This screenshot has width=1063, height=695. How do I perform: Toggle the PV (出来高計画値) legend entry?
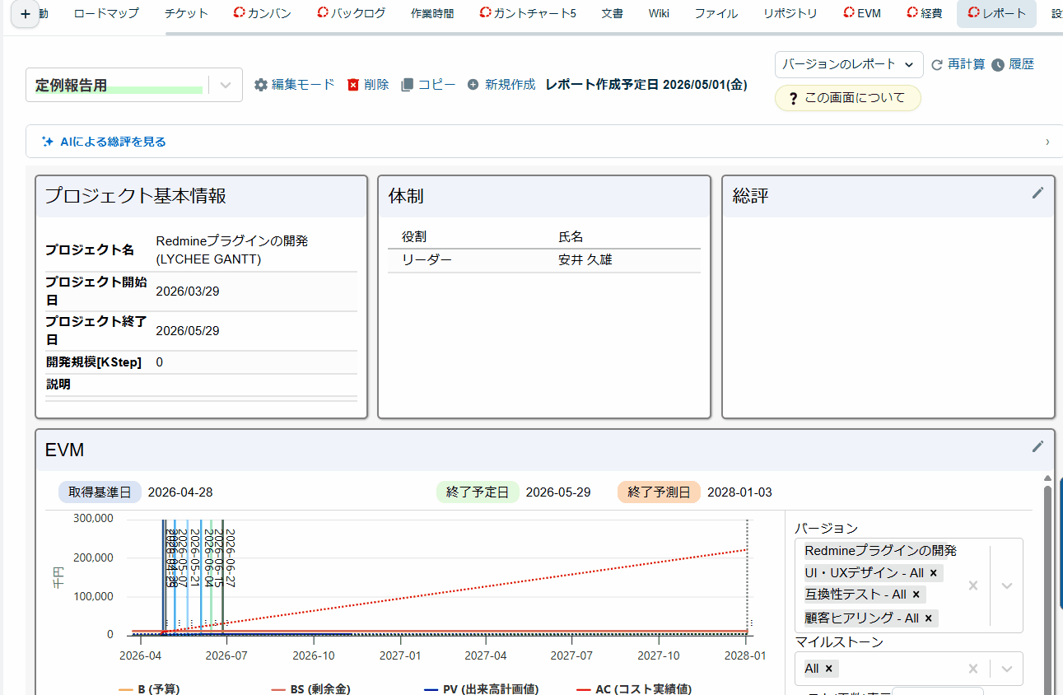481,688
